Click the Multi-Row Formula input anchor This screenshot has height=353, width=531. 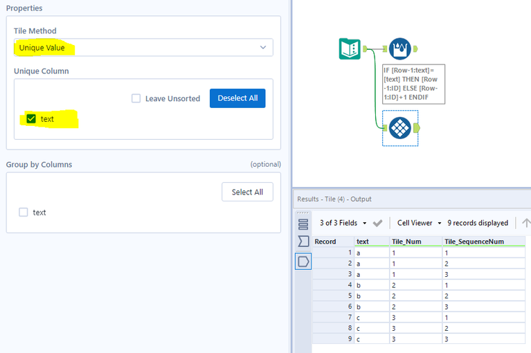click(x=385, y=49)
